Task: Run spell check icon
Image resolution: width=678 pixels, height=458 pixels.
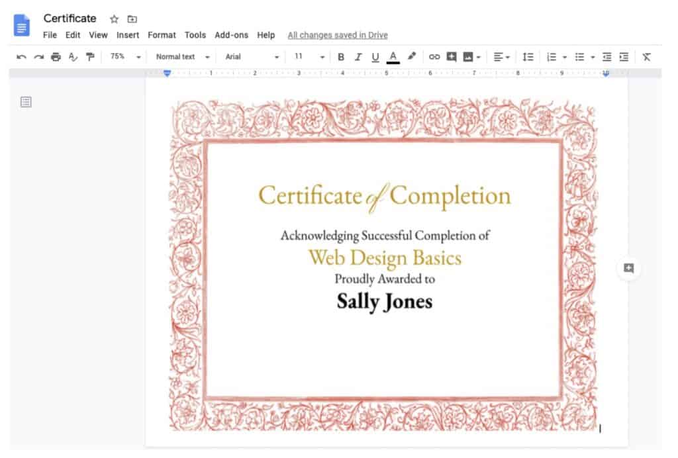Action: pyautogui.click(x=73, y=57)
